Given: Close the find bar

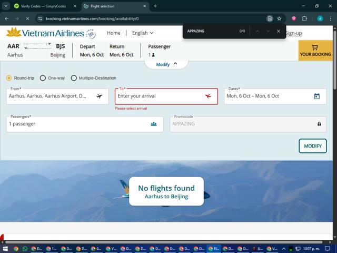Looking at the screenshot, I should coord(279,31).
